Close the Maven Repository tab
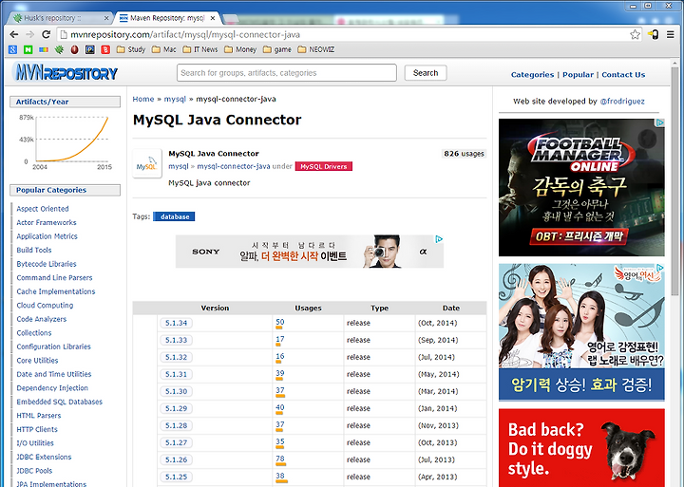684x487 pixels. click(x=213, y=18)
